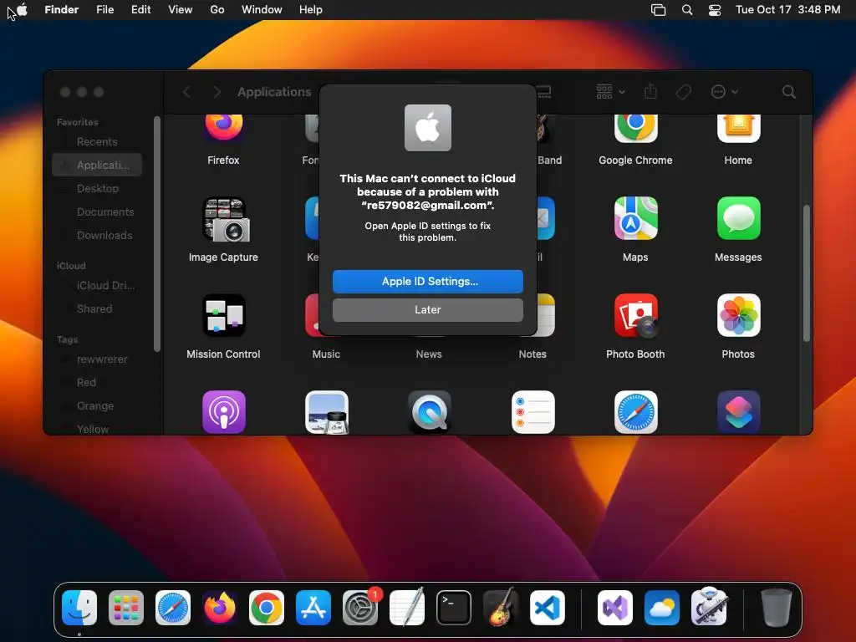This screenshot has width=856, height=642.
Task: Open the weather cloud app in the Dock
Action: click(x=662, y=608)
